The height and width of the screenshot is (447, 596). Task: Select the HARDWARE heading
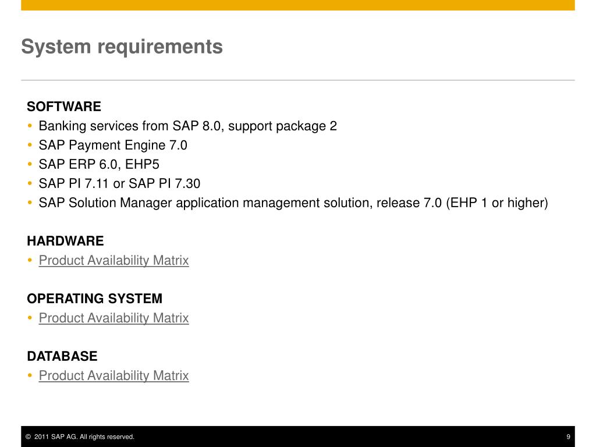(65, 241)
